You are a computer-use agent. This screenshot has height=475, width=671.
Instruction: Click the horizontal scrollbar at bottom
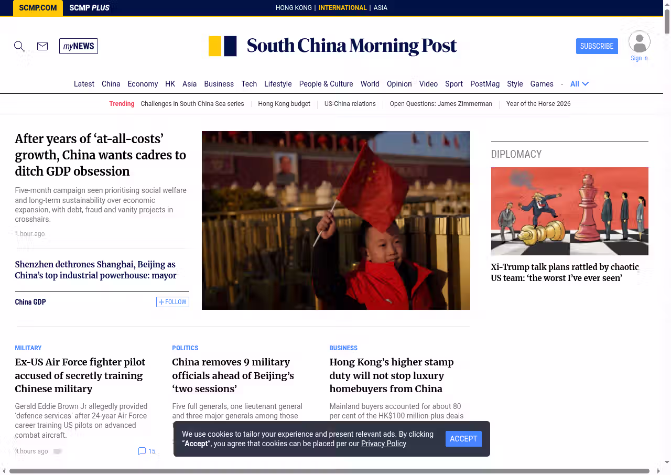[x=329, y=471]
